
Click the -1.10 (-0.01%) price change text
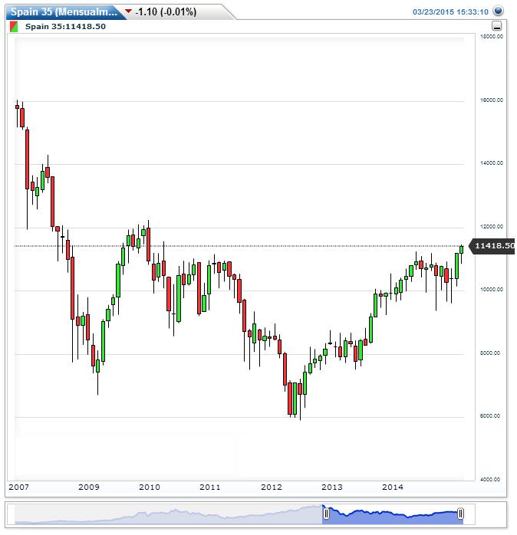(x=165, y=12)
